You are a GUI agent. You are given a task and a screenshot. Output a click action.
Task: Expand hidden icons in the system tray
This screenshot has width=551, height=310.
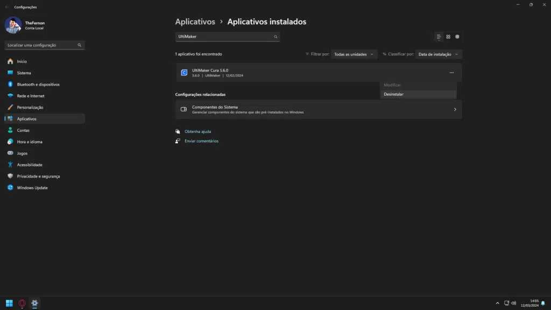point(497,303)
